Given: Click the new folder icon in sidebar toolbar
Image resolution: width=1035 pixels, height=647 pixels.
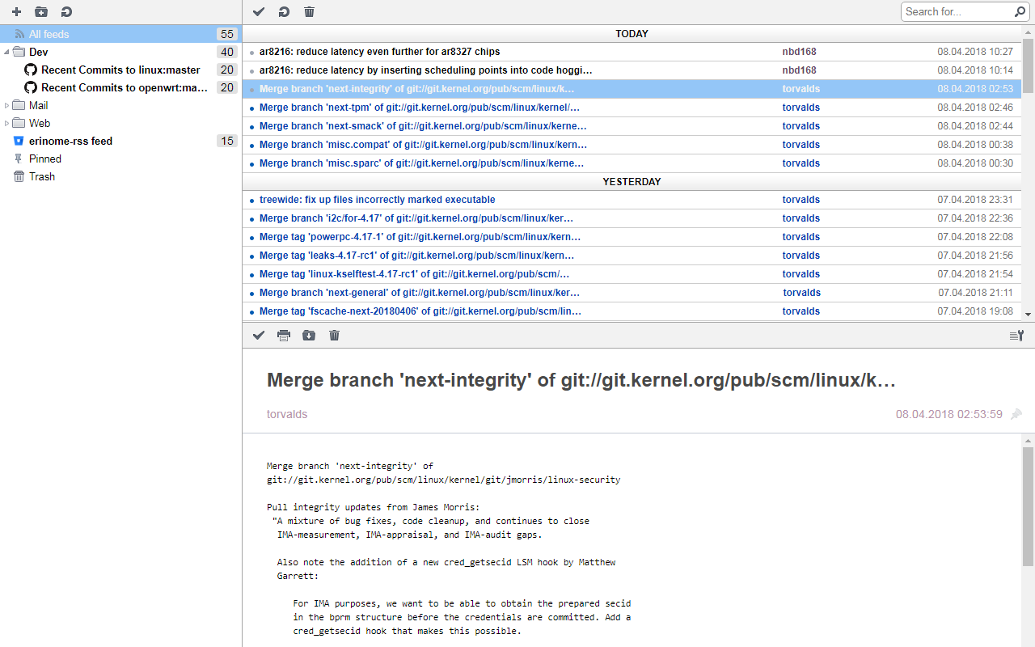Looking at the screenshot, I should [41, 11].
